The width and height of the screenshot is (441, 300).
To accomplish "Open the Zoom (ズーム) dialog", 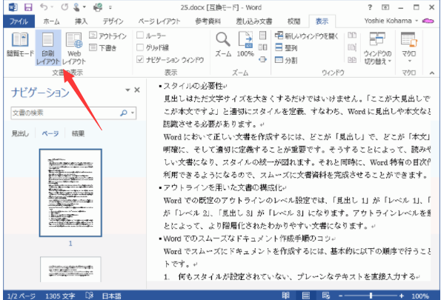I will click(223, 44).
